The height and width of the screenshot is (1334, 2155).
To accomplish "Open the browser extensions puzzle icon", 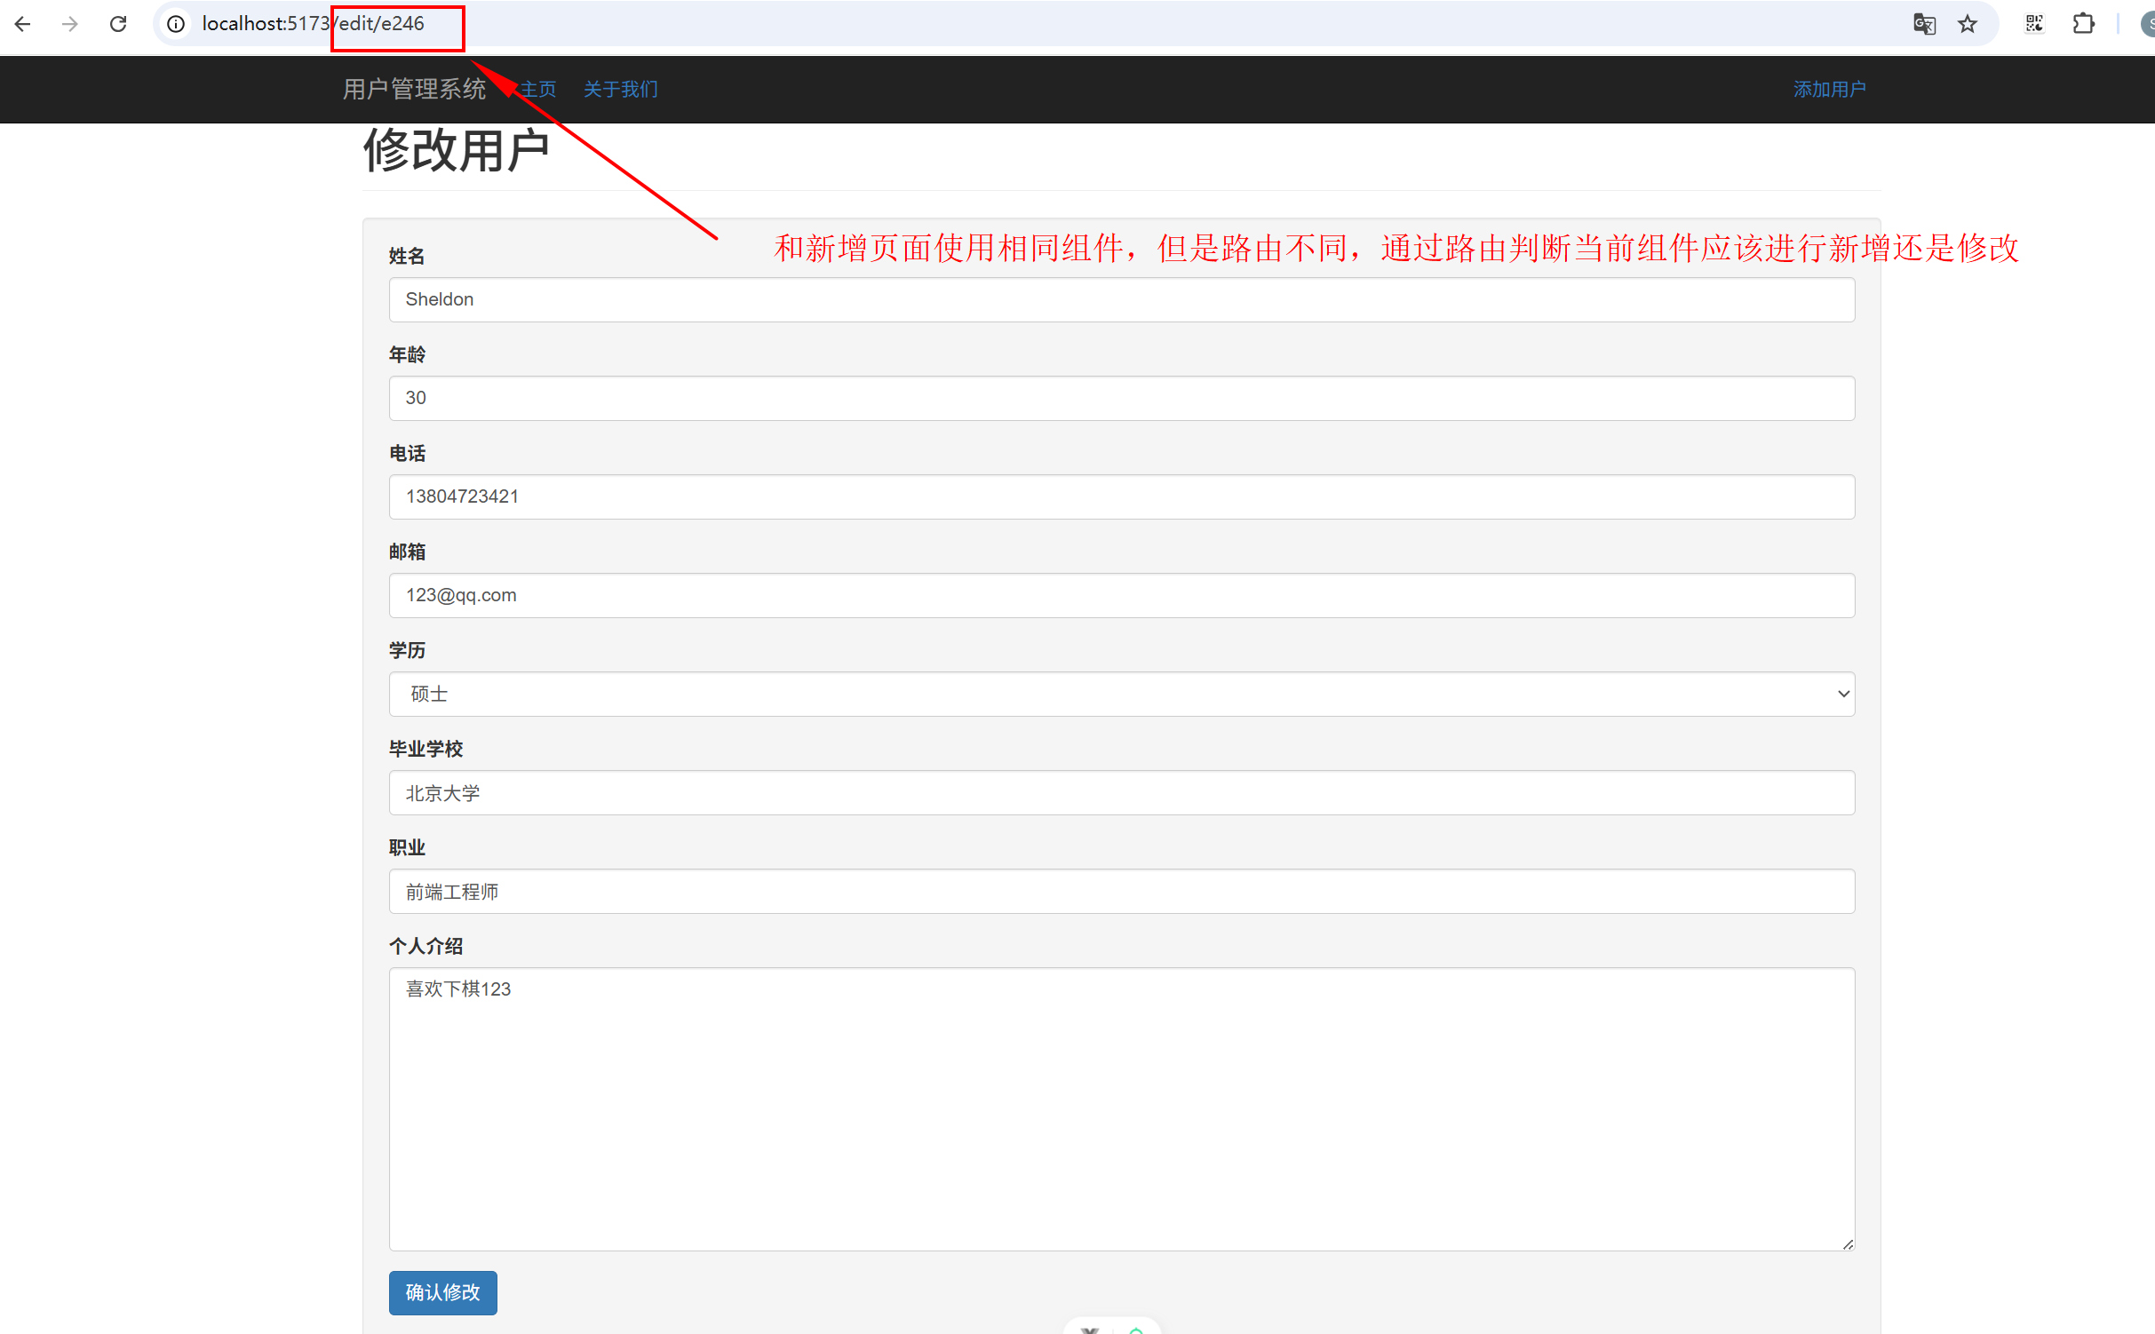I will pos(2083,24).
